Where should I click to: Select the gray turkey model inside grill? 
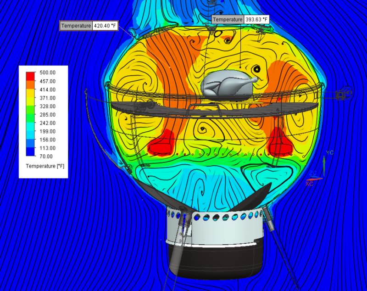228,84
